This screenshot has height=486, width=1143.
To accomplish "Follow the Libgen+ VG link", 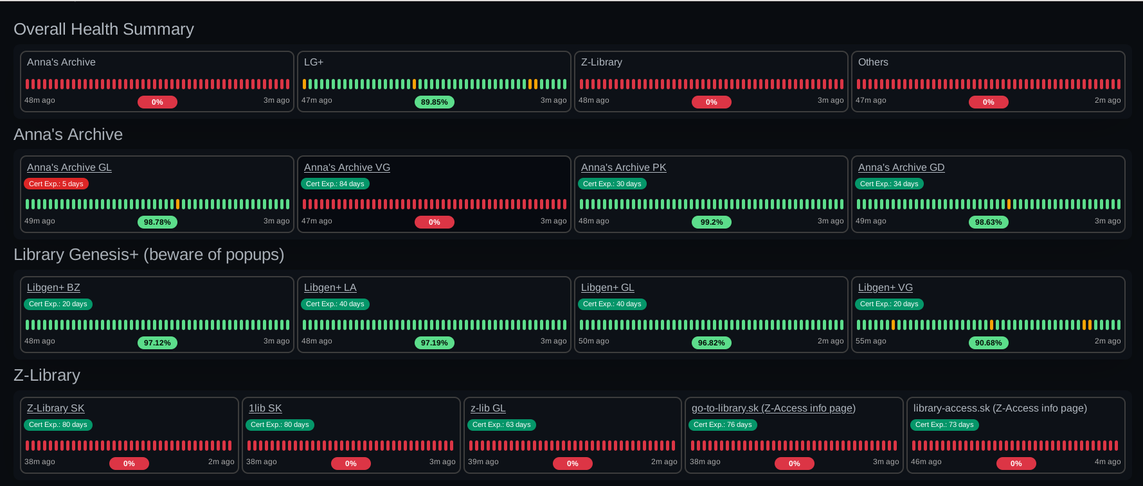I will [885, 288].
